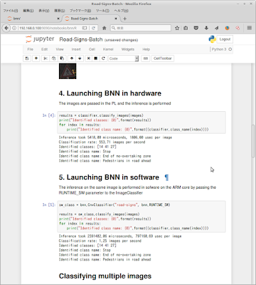Open the window menu arrow in the title bar
Screen dimensions: 256x285
point(5,4)
